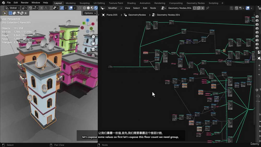Open the File menu
The width and height of the screenshot is (261, 147).
9,3
